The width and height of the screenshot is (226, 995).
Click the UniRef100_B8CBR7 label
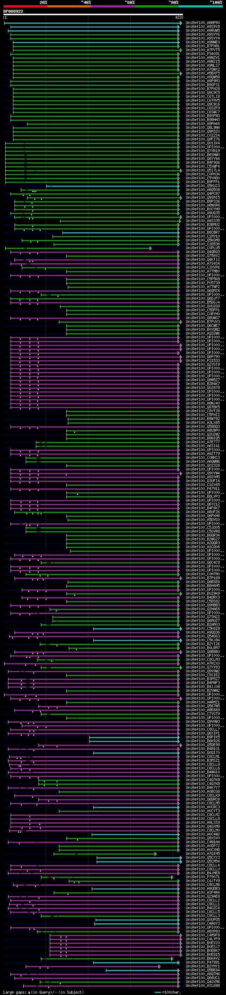[202, 233]
